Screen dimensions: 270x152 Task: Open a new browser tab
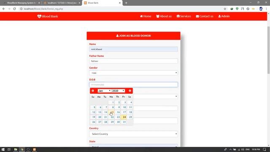point(126,3)
